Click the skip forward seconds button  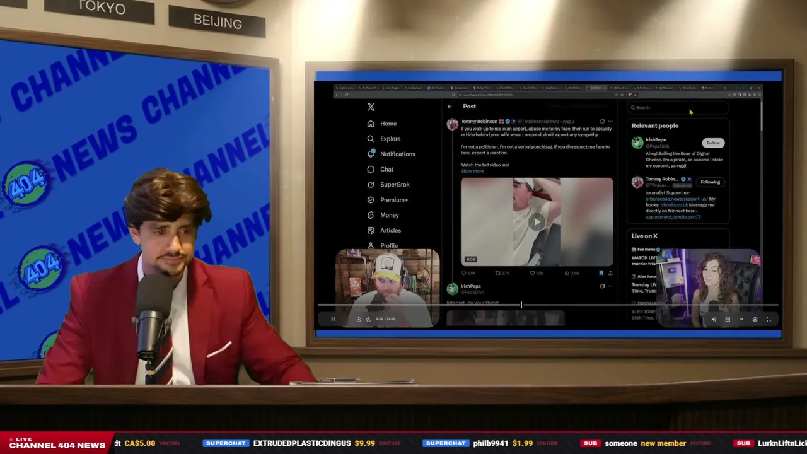(369, 319)
